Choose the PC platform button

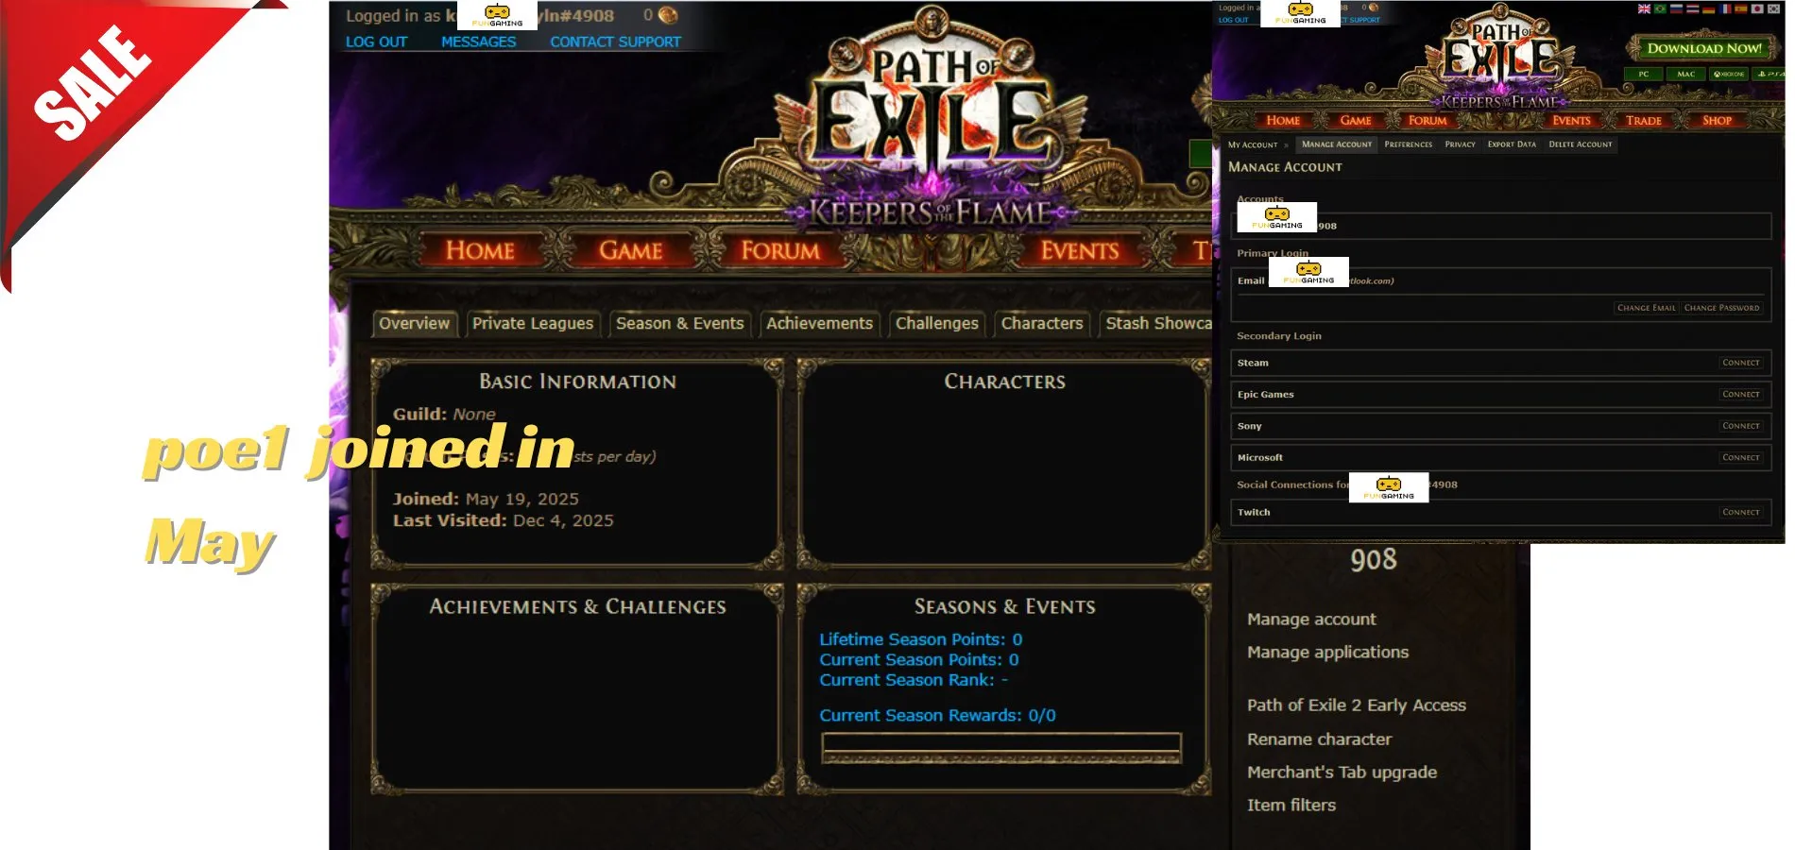1644,74
